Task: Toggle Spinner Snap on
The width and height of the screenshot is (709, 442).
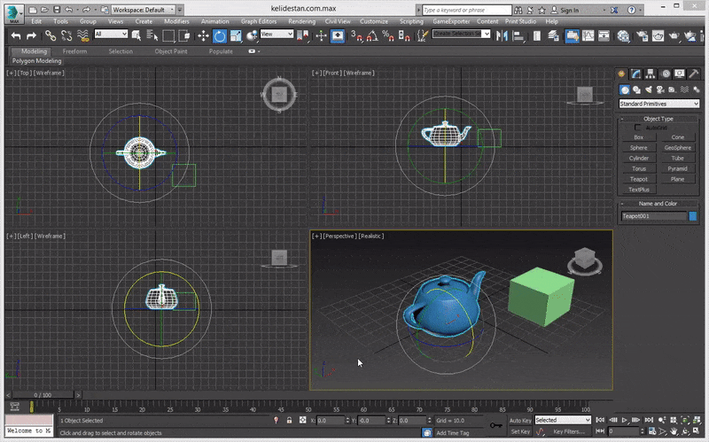Action: (404, 35)
